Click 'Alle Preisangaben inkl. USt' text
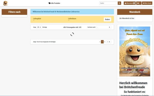Image resolution: width=154 pixels, height=96 pixels. pyautogui.click(x=72, y=27)
